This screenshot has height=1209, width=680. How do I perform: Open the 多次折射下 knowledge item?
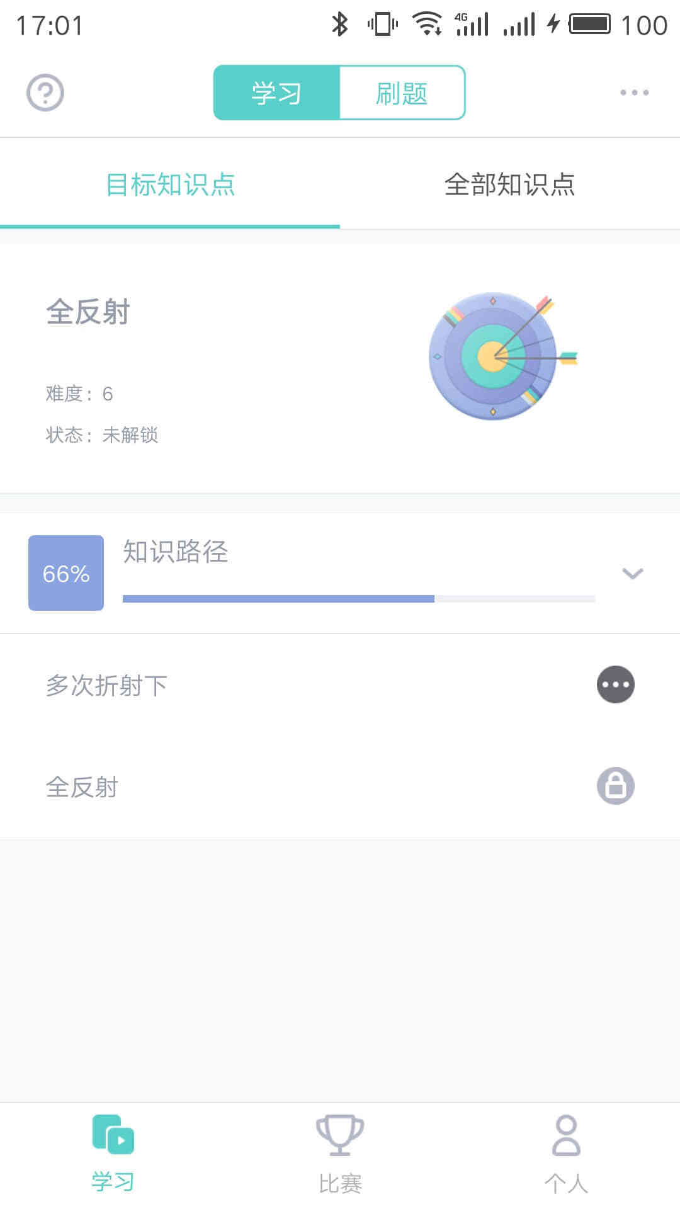107,685
